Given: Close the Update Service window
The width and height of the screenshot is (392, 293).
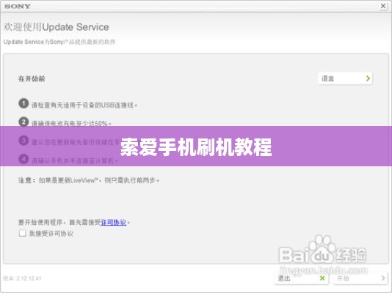Looking at the screenshot, I should [383, 6].
